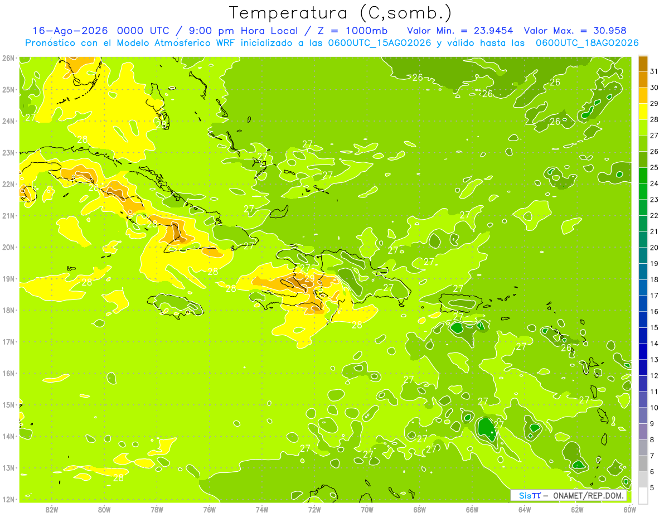Click the longitude axis label "64W"
Viewport: 669px width, 517px height.
pyautogui.click(x=525, y=509)
